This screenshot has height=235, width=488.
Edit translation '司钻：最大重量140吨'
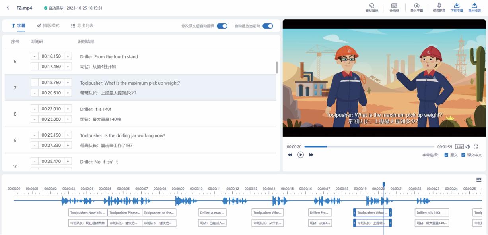(100, 119)
